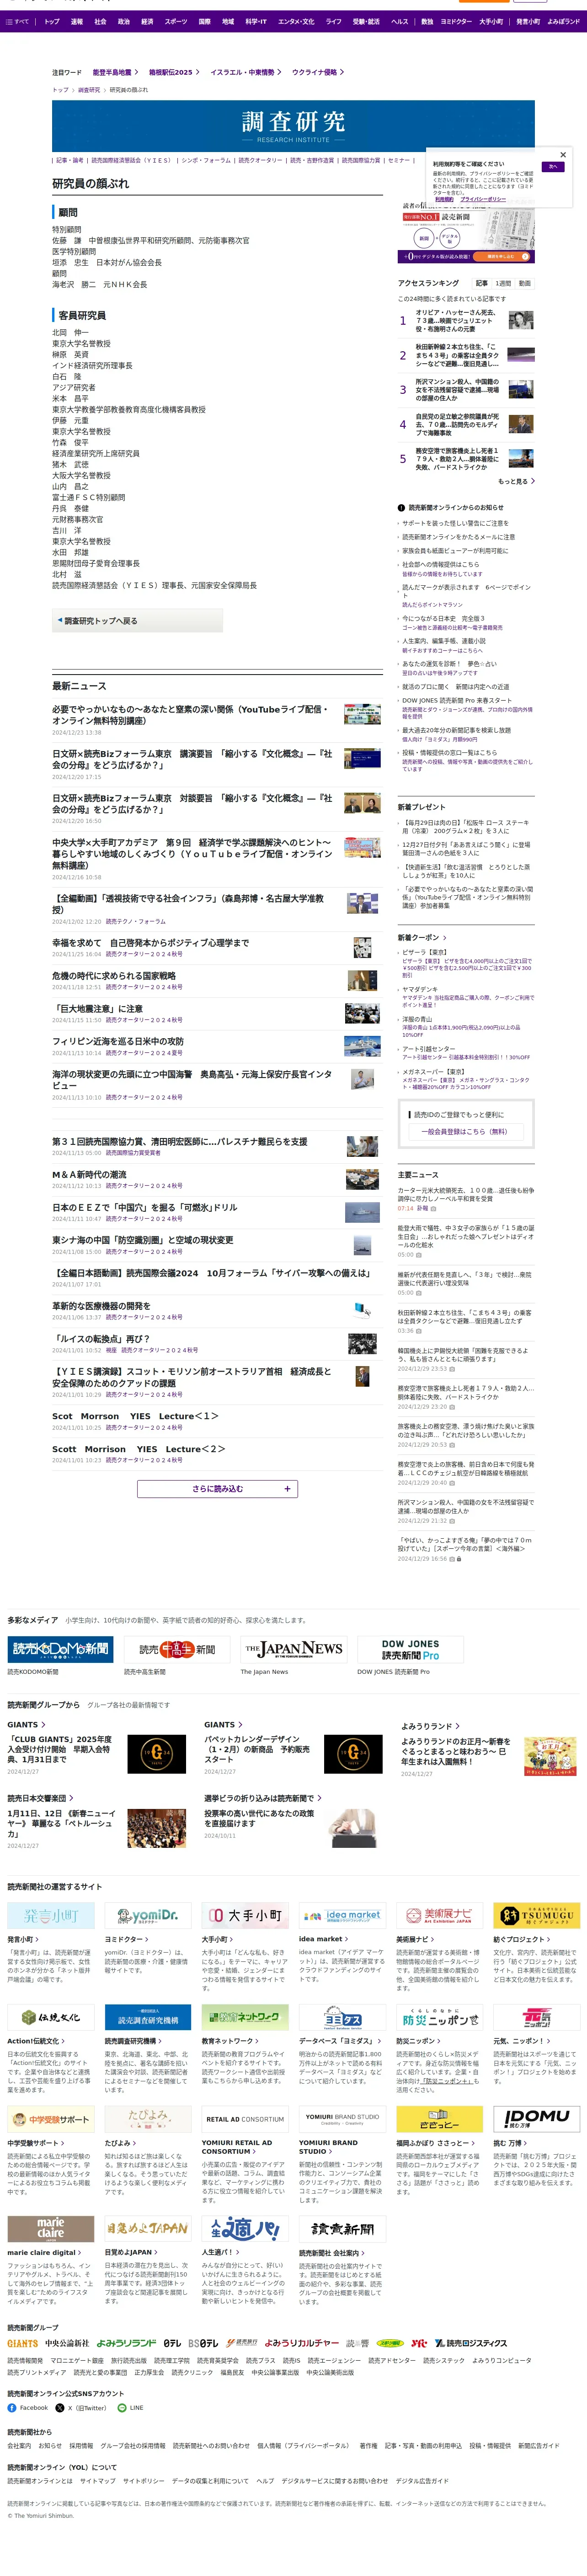Open the 調査研究 Research Institute banner
587x2576 pixels.
293,126
